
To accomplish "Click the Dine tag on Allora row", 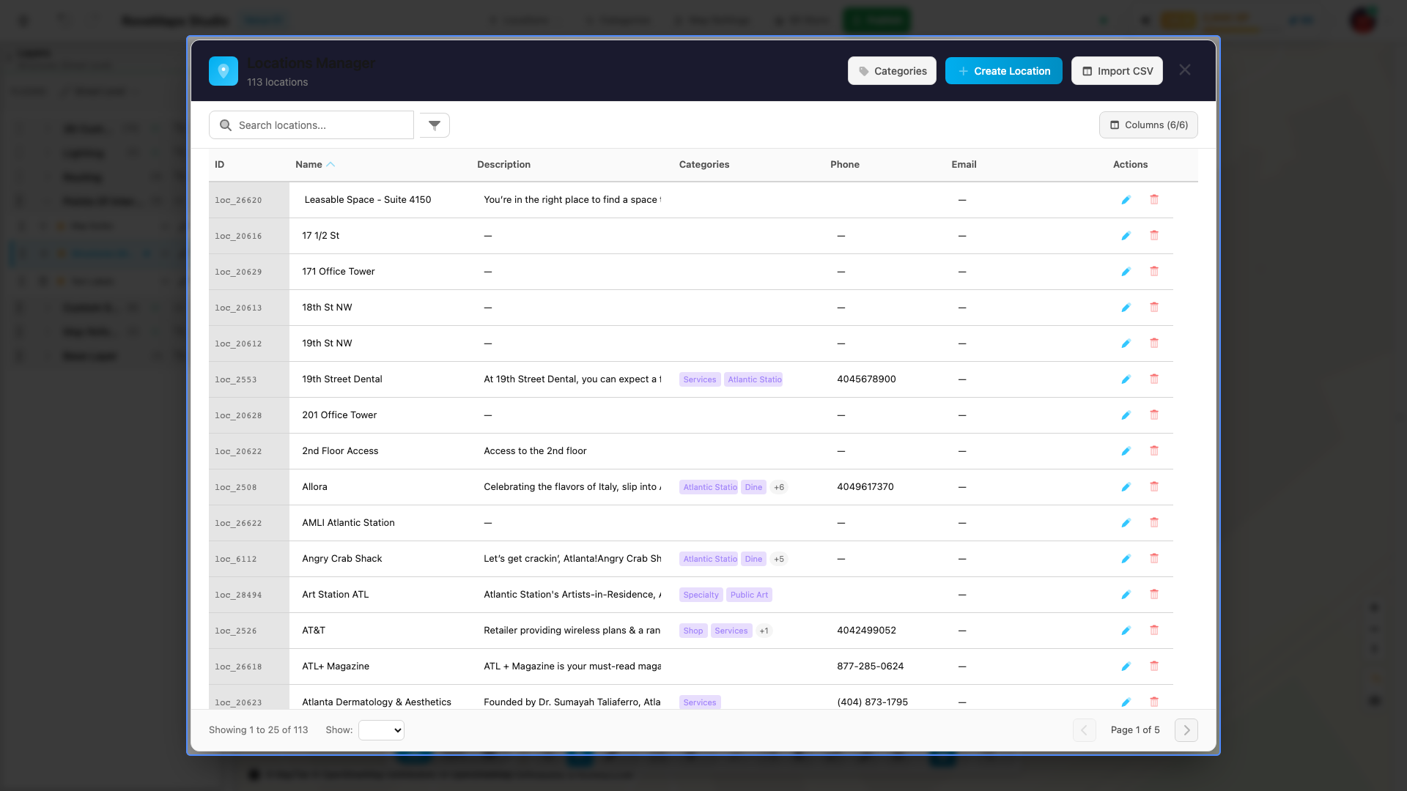I will pos(753,487).
